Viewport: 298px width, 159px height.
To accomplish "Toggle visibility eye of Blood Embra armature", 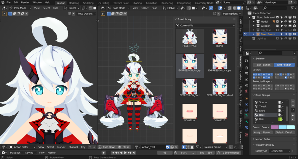I will pyautogui.click(x=286, y=34).
